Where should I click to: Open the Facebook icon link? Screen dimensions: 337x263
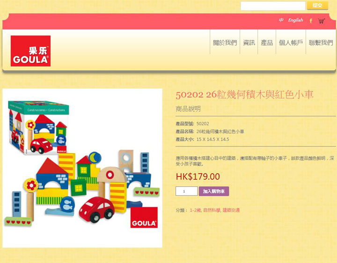311,21
